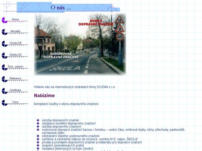Viewport: 202px width, 151px height.
Task: Click the half-circle icon beside Tech. zázemí
Action: tap(5, 67)
